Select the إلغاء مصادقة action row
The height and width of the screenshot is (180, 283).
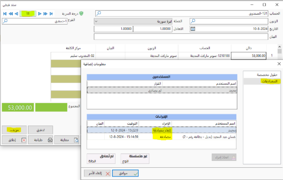tap(162, 130)
